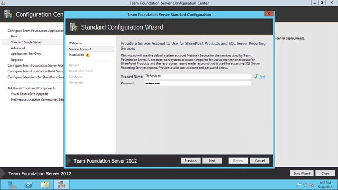The height and width of the screenshot is (190, 338).
Task: Select Additional Tools and Components node
Action: (32, 88)
